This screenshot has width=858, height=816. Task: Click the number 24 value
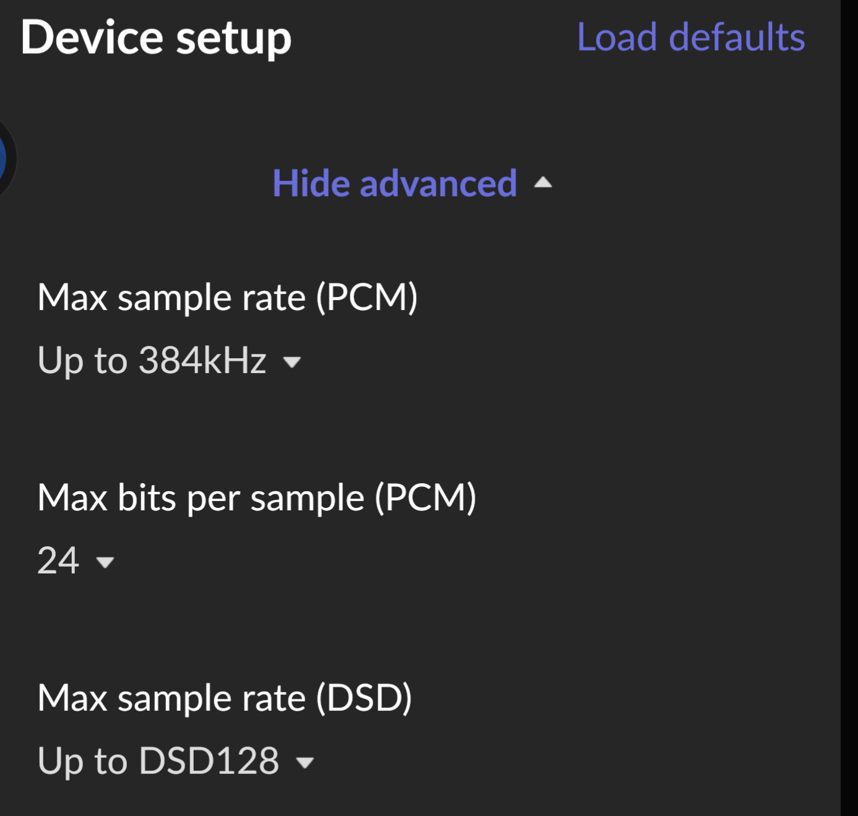(x=58, y=560)
